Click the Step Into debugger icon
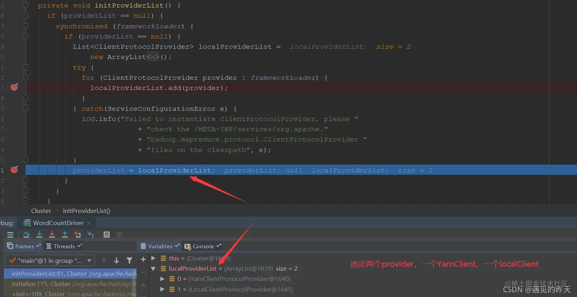Screen dimensions: 577x297 (39, 235)
